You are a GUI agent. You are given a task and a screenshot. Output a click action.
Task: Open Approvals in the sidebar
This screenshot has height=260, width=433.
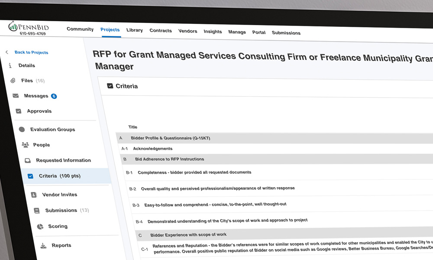pos(39,111)
